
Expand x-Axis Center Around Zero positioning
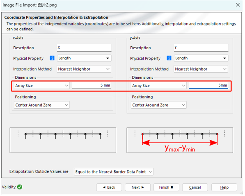(42, 105)
